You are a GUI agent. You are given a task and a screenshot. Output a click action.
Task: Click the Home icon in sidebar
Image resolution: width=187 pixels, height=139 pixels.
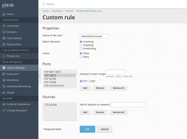point(4,14)
